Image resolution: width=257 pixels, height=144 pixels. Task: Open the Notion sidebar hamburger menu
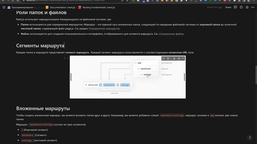pyautogui.click(x=4, y=7)
